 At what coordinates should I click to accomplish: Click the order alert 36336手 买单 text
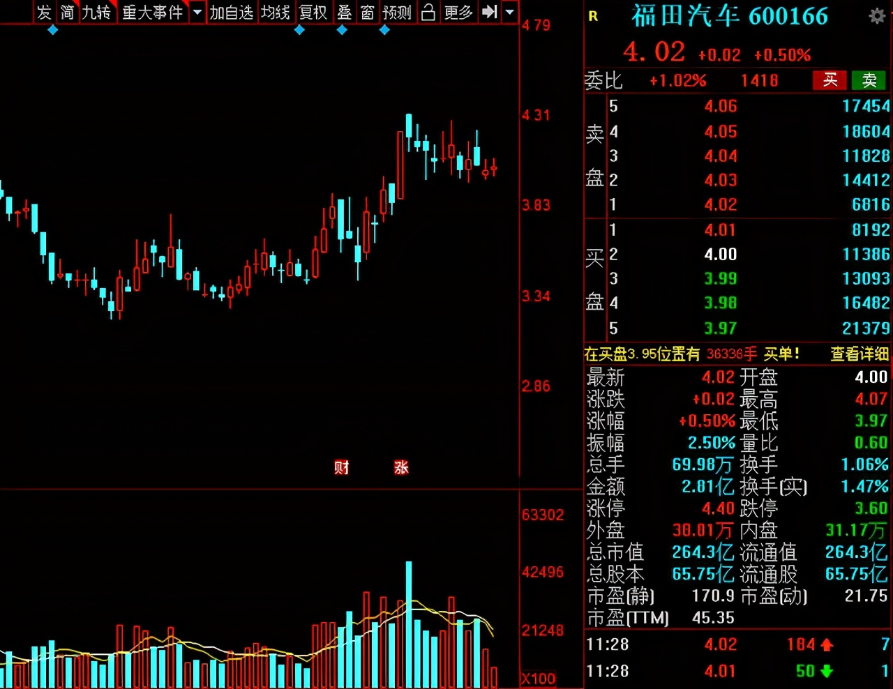click(x=753, y=354)
